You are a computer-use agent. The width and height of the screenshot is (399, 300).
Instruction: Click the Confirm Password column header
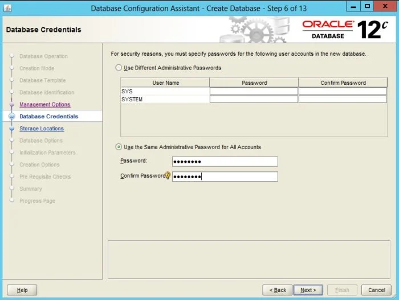click(343, 83)
